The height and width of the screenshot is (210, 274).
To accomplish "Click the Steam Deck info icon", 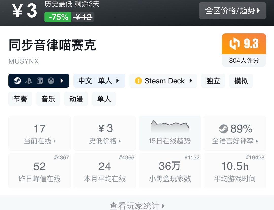I will (x=139, y=81).
